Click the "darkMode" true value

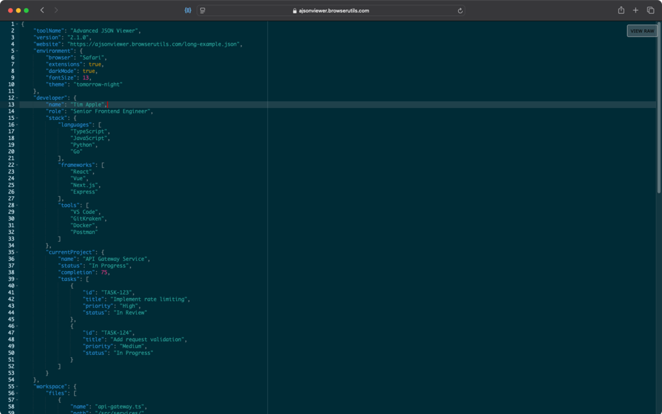point(89,71)
